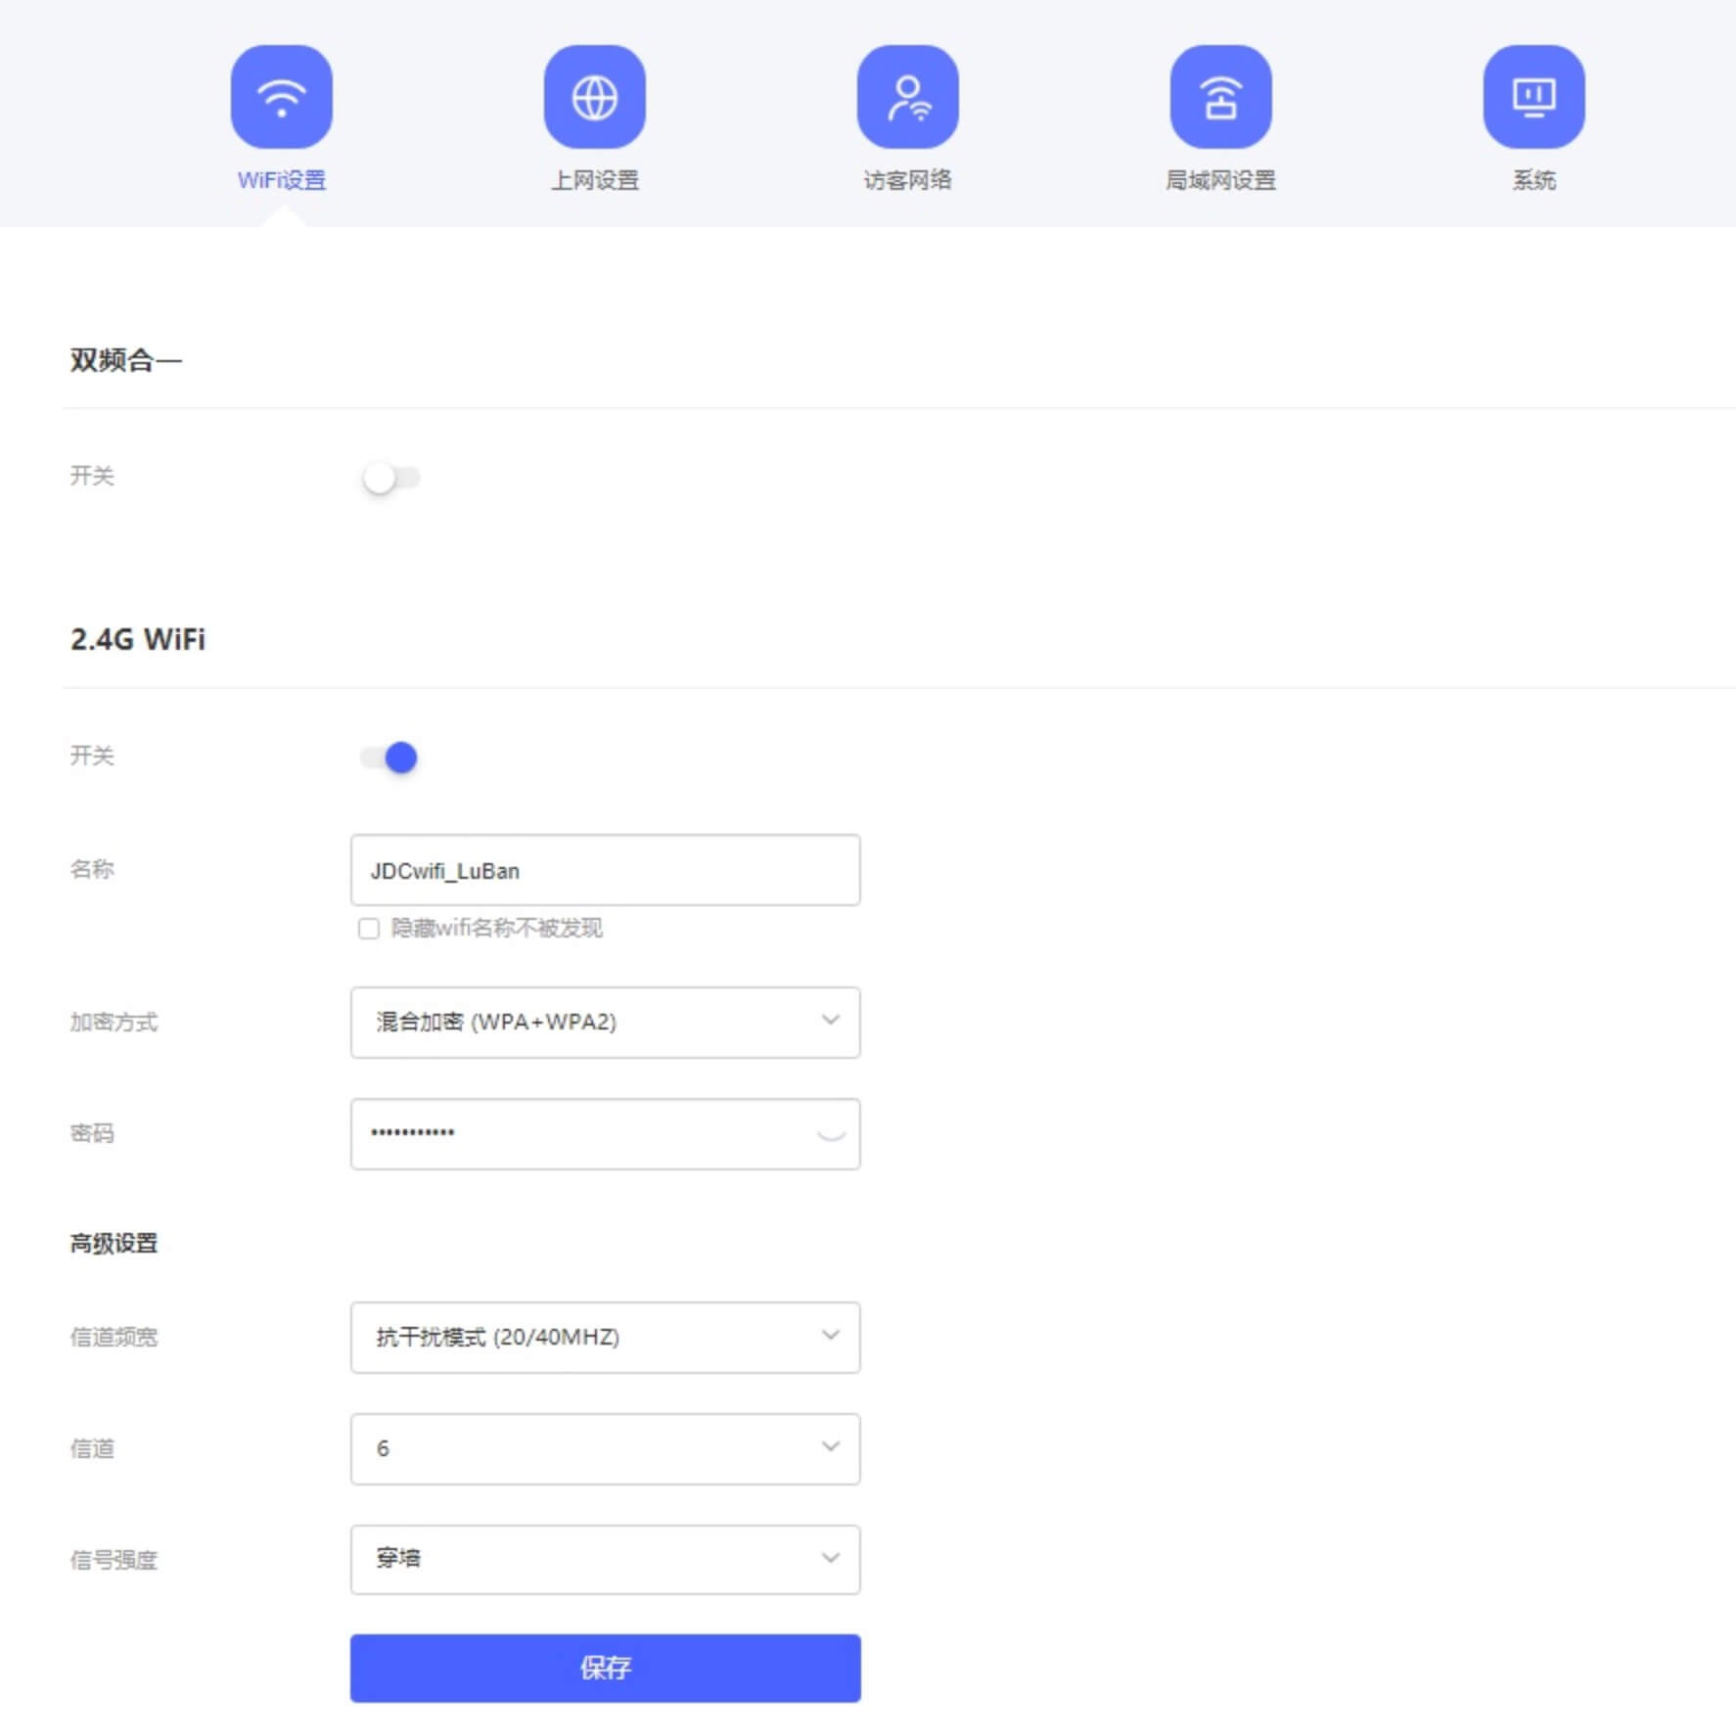The width and height of the screenshot is (1736, 1736).
Task: Open 系统 settings via the monitor icon
Action: coord(1533,95)
